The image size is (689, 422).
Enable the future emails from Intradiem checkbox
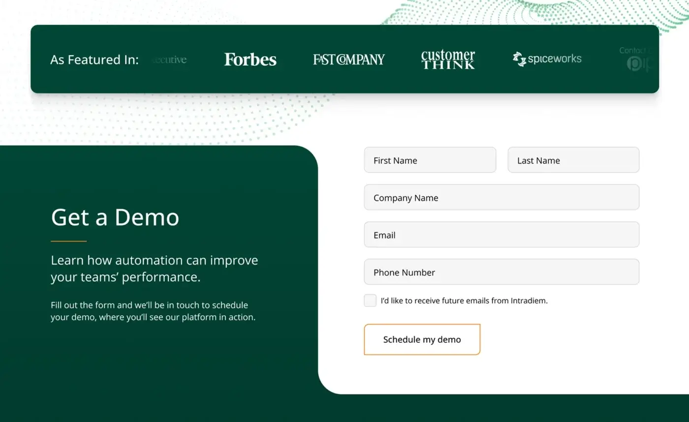tap(370, 301)
